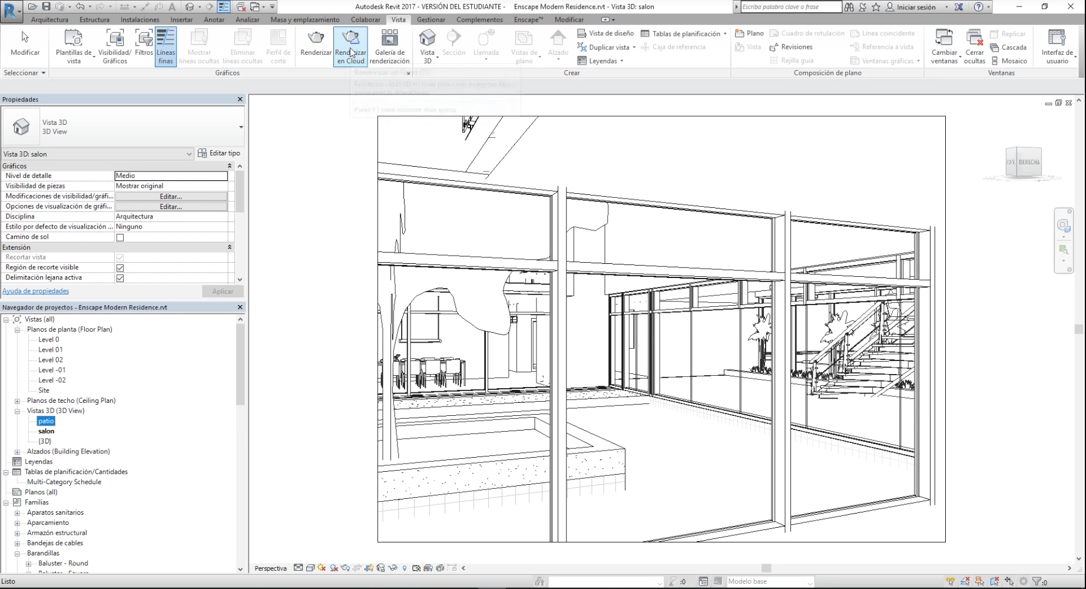Open Galería de renderización
The height and width of the screenshot is (589, 1086).
pos(389,39)
